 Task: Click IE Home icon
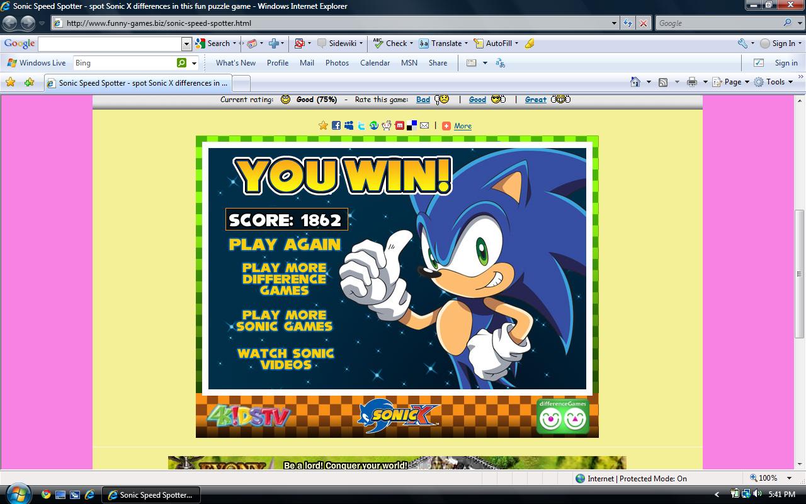pos(635,82)
